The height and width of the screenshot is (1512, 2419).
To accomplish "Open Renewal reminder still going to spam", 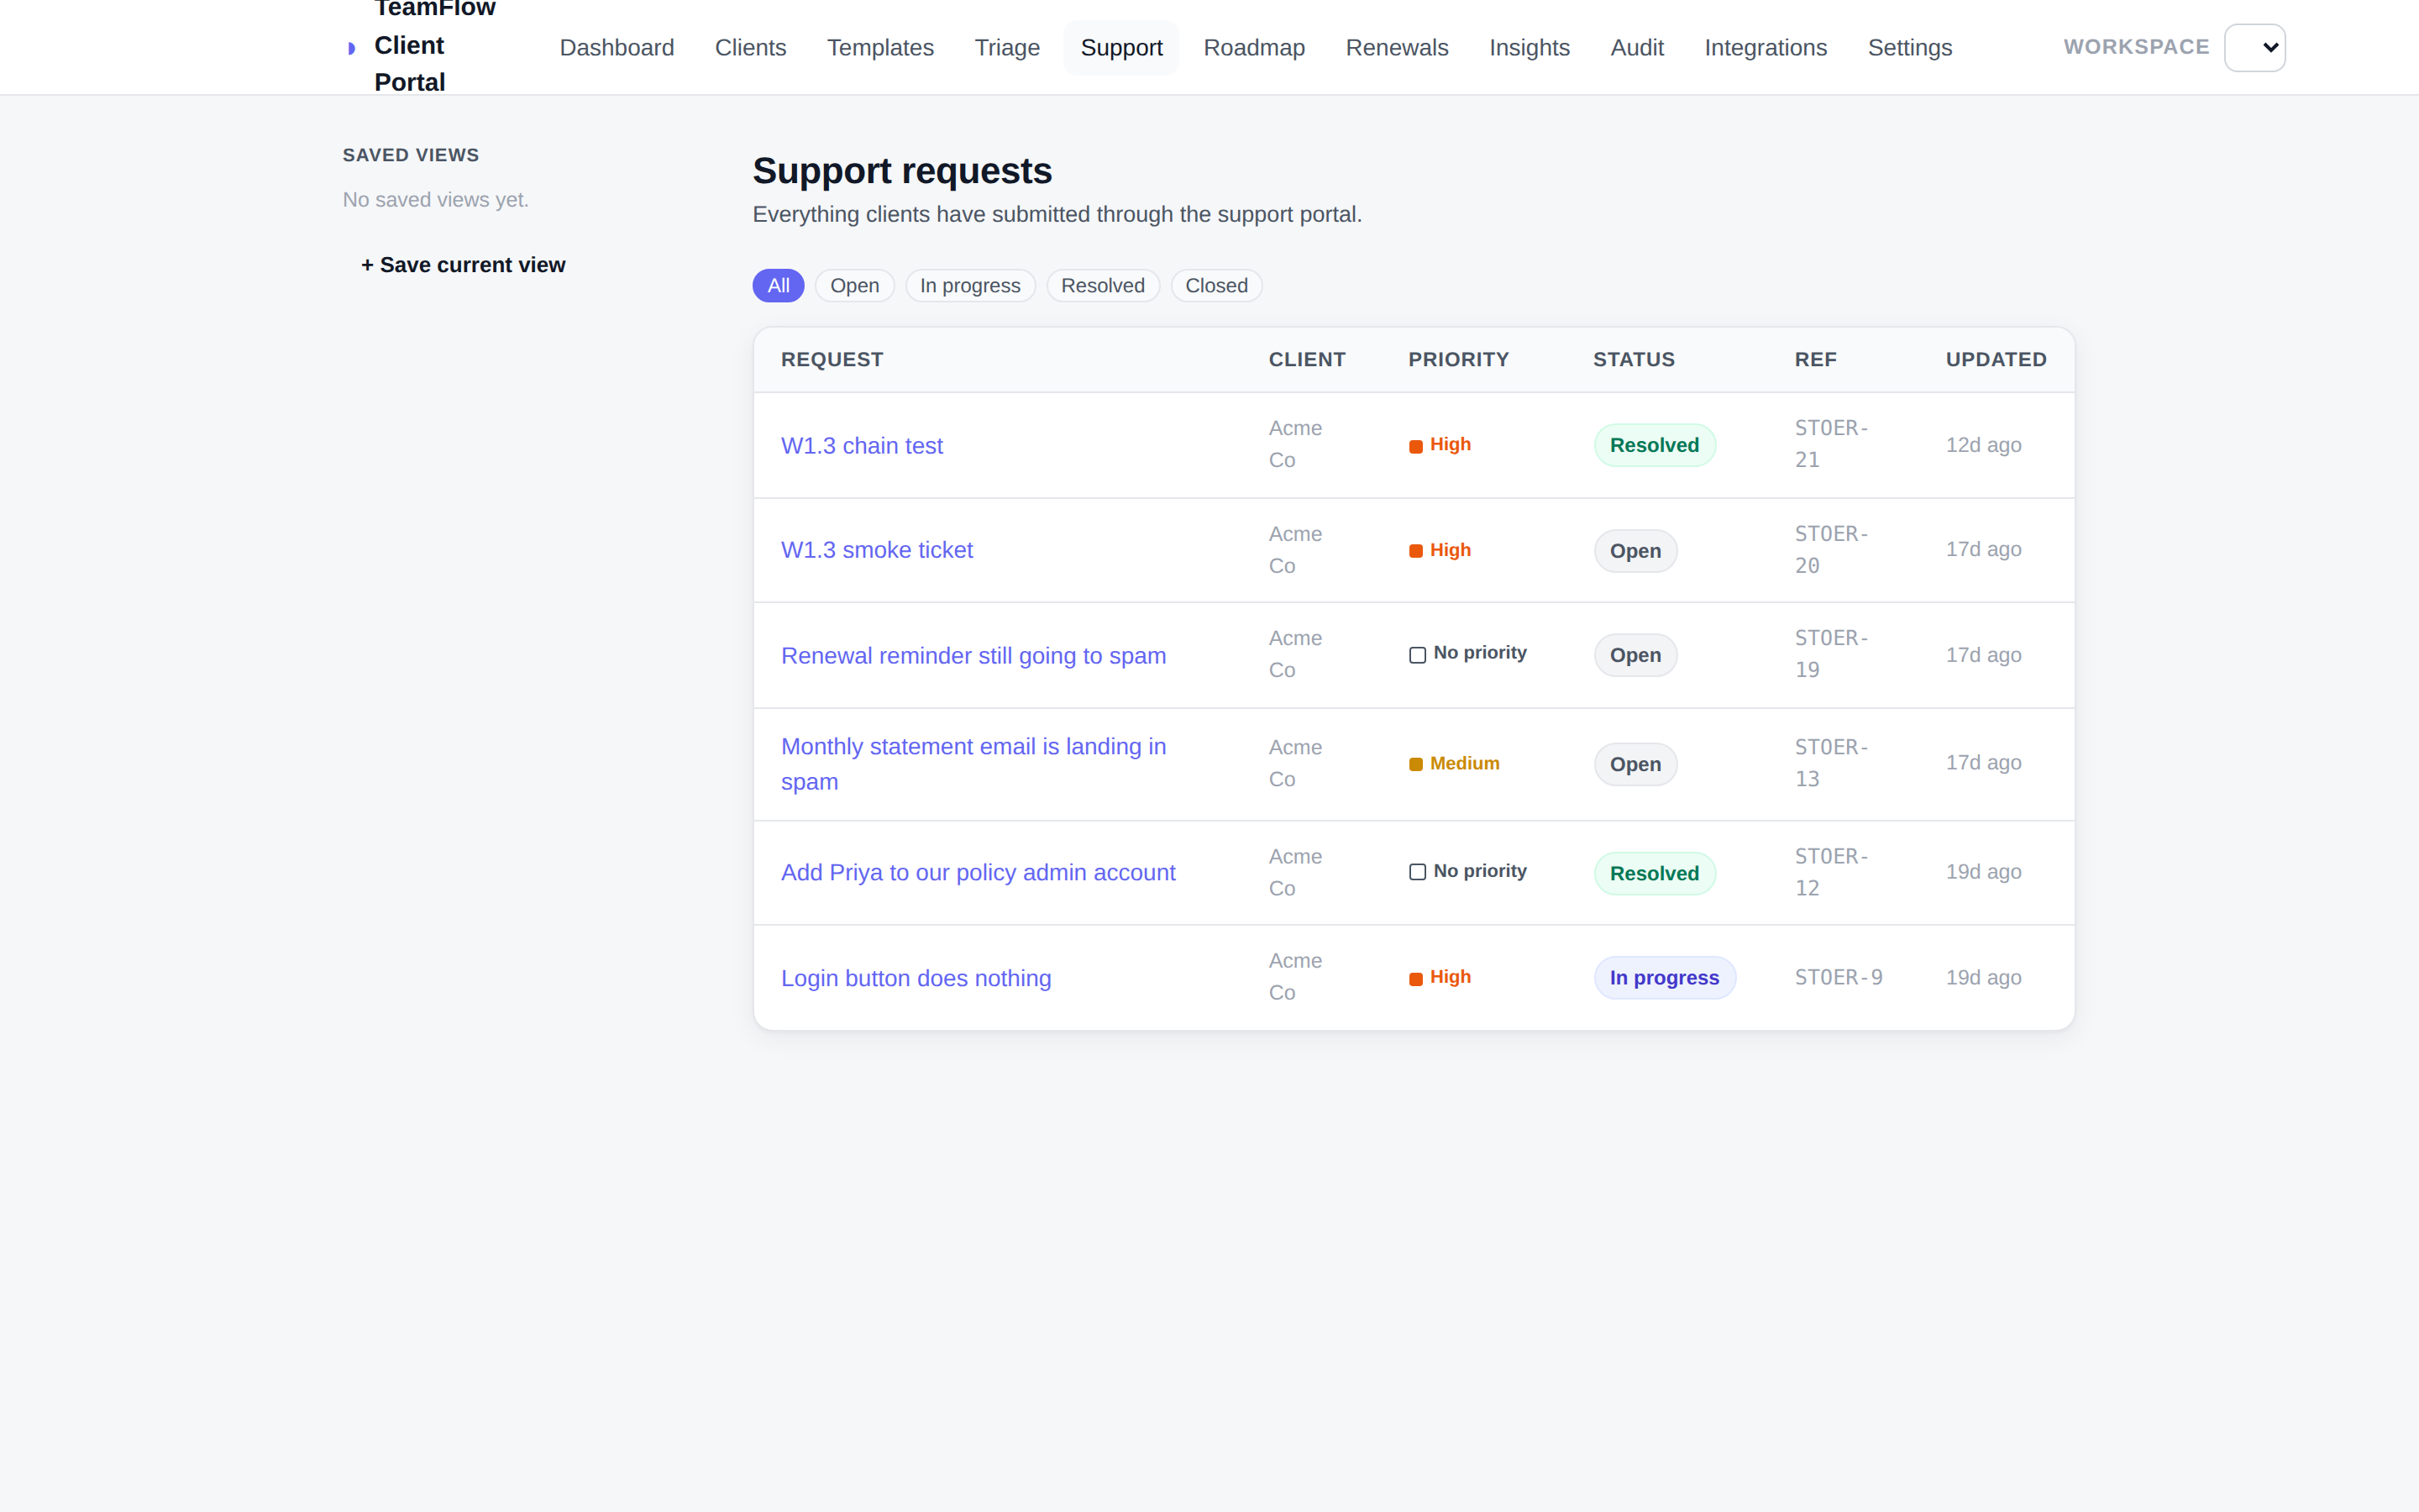I will (x=973, y=655).
